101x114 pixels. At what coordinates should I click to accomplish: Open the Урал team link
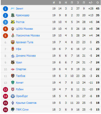tap(19, 62)
